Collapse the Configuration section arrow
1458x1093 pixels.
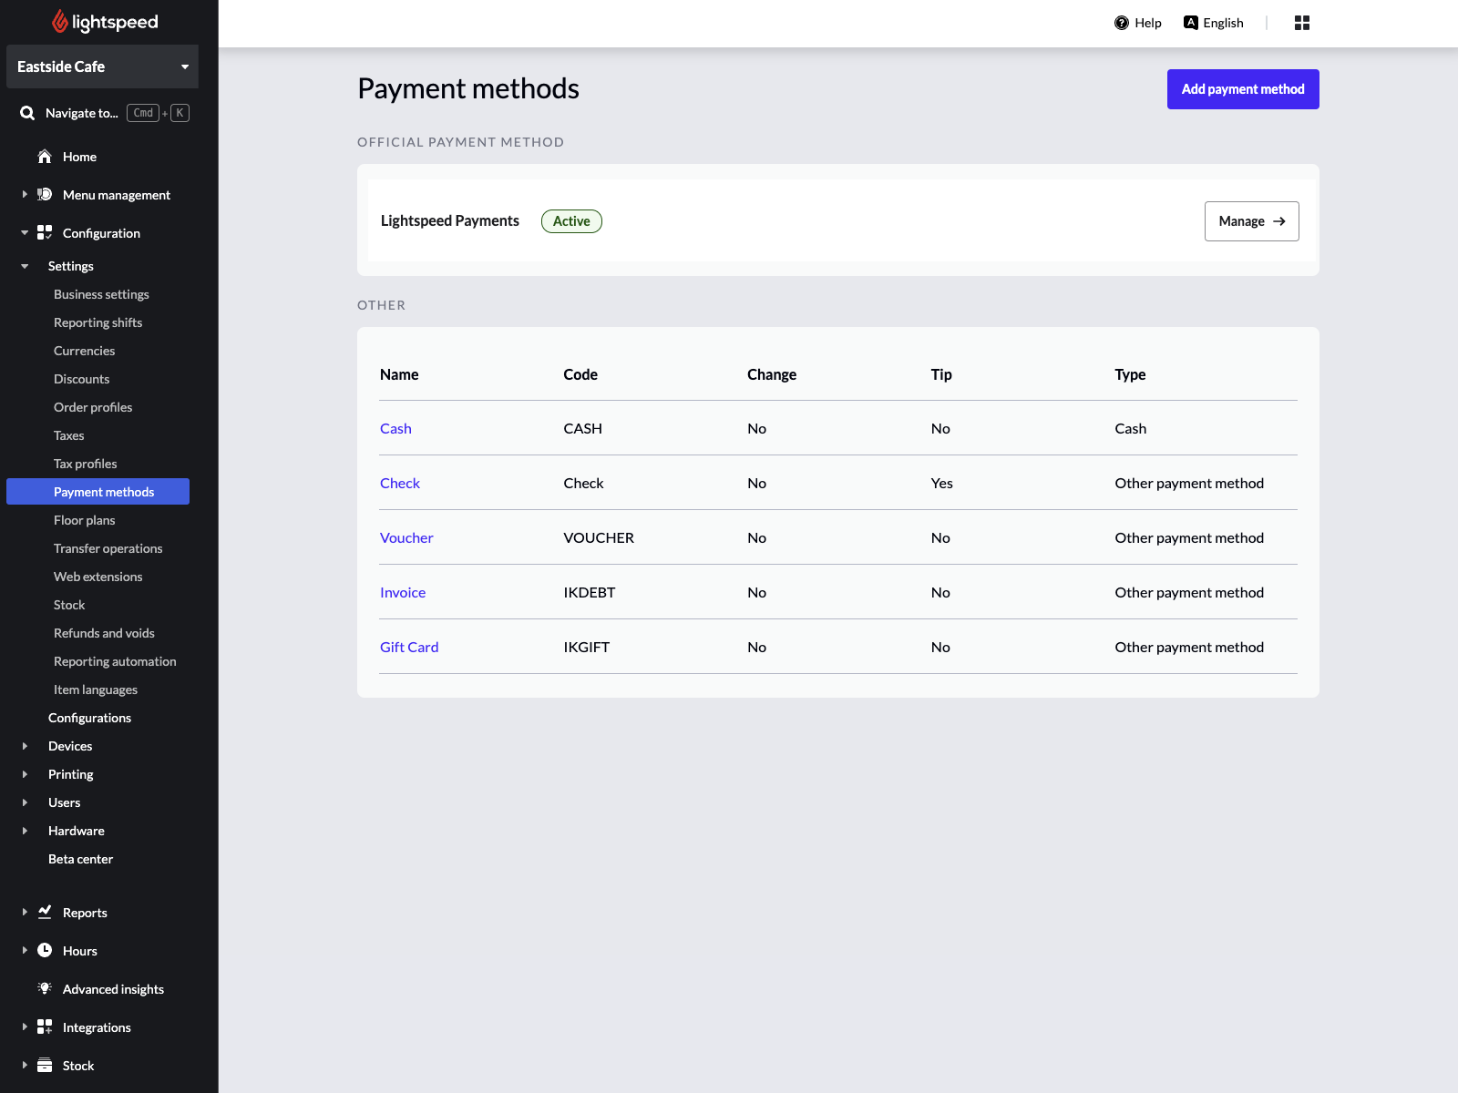[x=25, y=233]
